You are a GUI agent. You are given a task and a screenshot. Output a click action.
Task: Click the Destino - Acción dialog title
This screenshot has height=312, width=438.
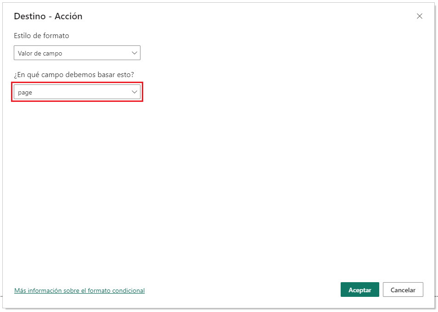click(48, 16)
